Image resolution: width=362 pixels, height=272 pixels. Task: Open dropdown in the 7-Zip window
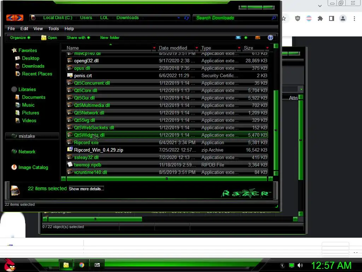pos(301,89)
